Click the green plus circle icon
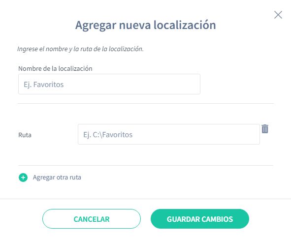Image resolution: width=291 pixels, height=237 pixels. [x=23, y=178]
